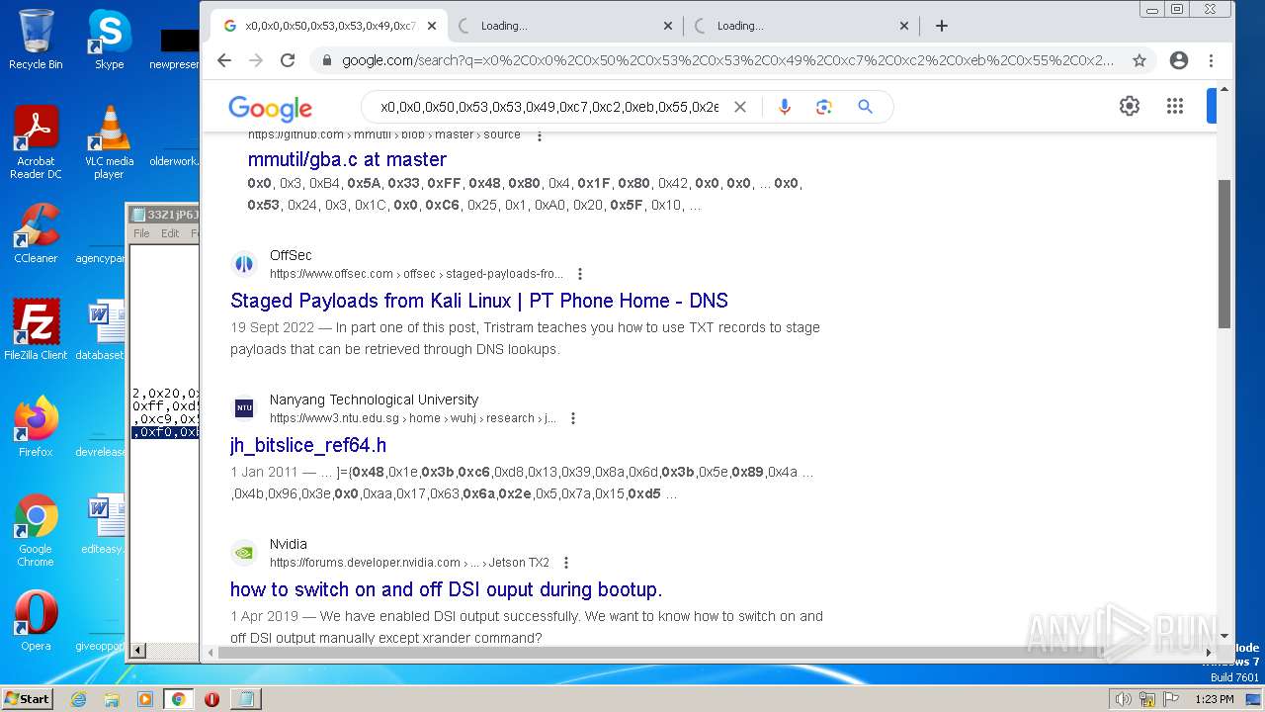
Task: Reload the Google search page
Action: 288,60
